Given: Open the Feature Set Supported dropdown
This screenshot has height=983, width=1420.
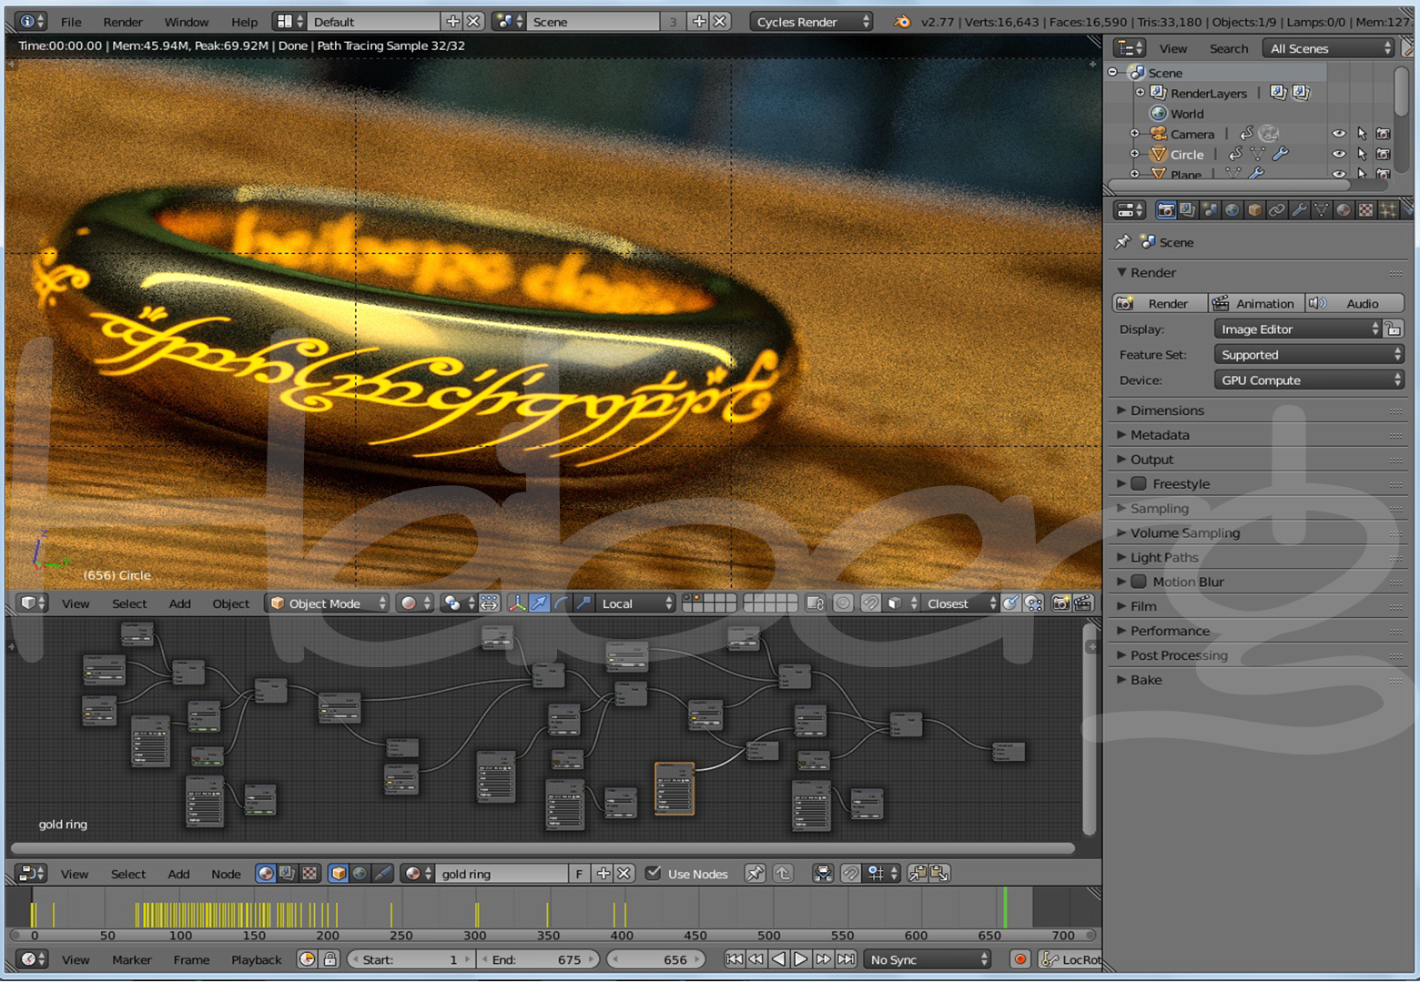Looking at the screenshot, I should coord(1309,355).
